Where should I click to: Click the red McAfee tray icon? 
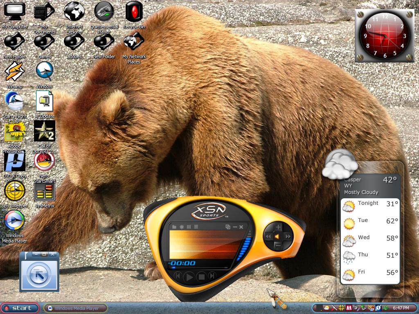(x=349, y=308)
